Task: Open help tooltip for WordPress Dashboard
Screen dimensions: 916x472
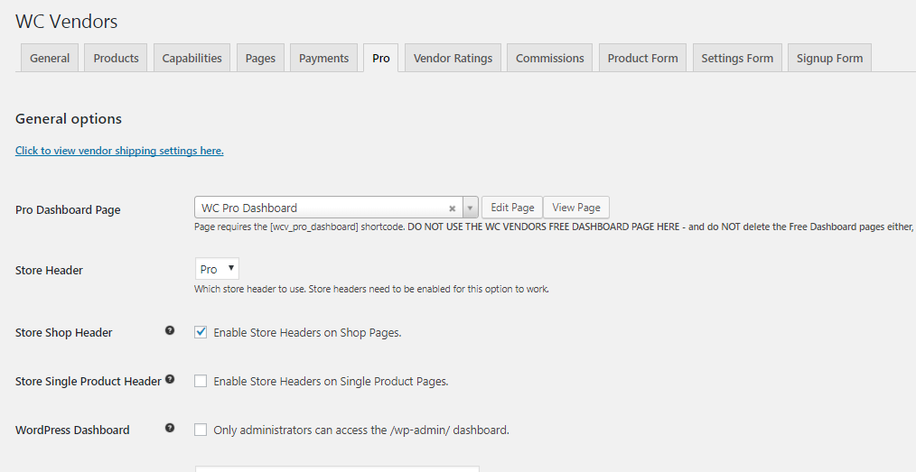Action: tap(170, 428)
